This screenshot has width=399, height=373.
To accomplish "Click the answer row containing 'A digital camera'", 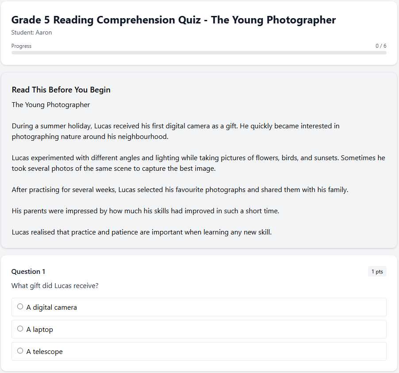I will 199,307.
